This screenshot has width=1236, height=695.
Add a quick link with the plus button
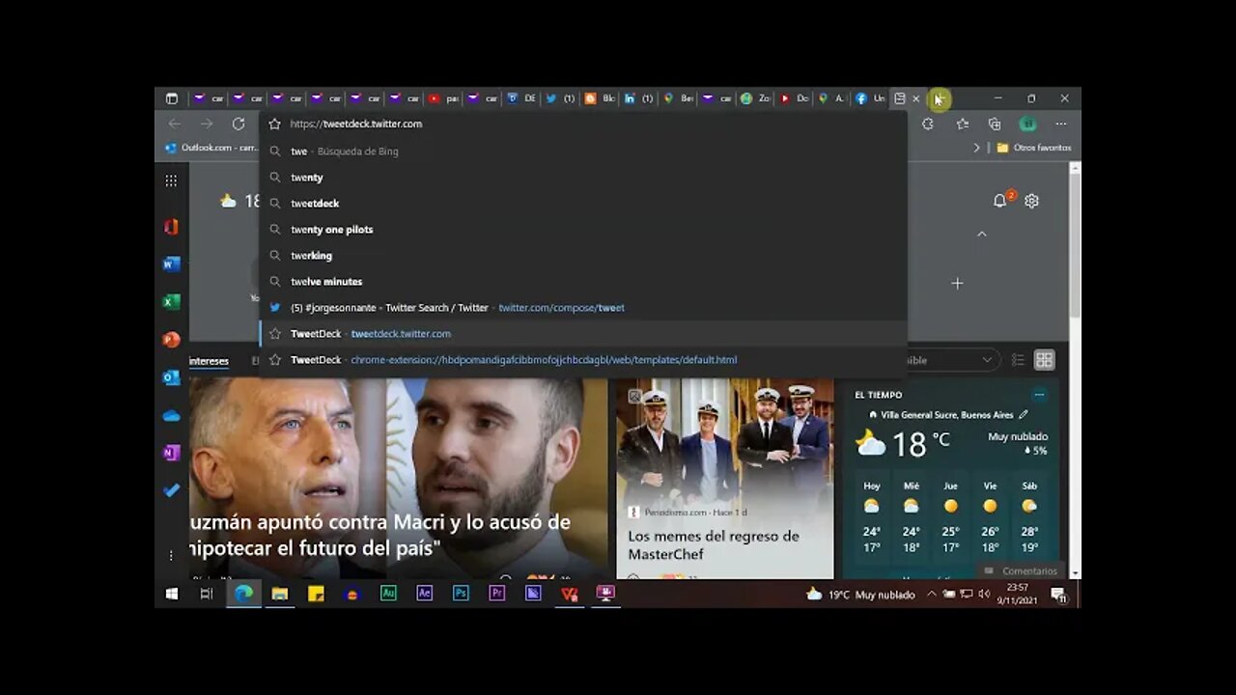tap(957, 283)
